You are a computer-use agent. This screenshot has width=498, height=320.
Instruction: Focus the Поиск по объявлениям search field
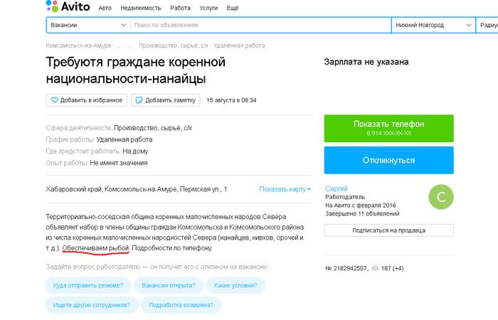point(261,25)
